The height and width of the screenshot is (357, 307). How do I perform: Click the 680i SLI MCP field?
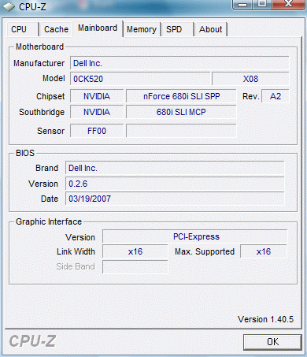pos(181,112)
